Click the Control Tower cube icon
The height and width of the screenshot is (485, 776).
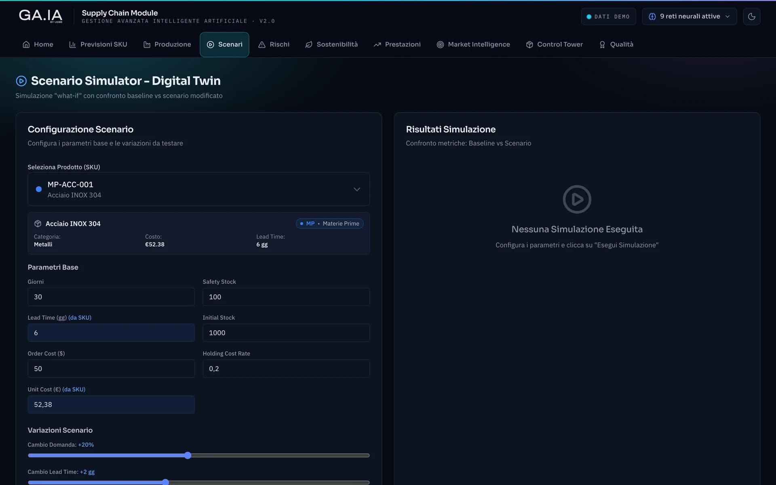(x=529, y=44)
